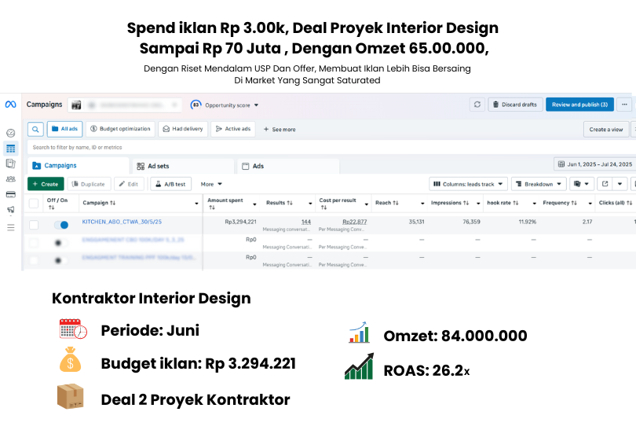Click the green Create button
Screen dimensions: 636x430
[46, 184]
